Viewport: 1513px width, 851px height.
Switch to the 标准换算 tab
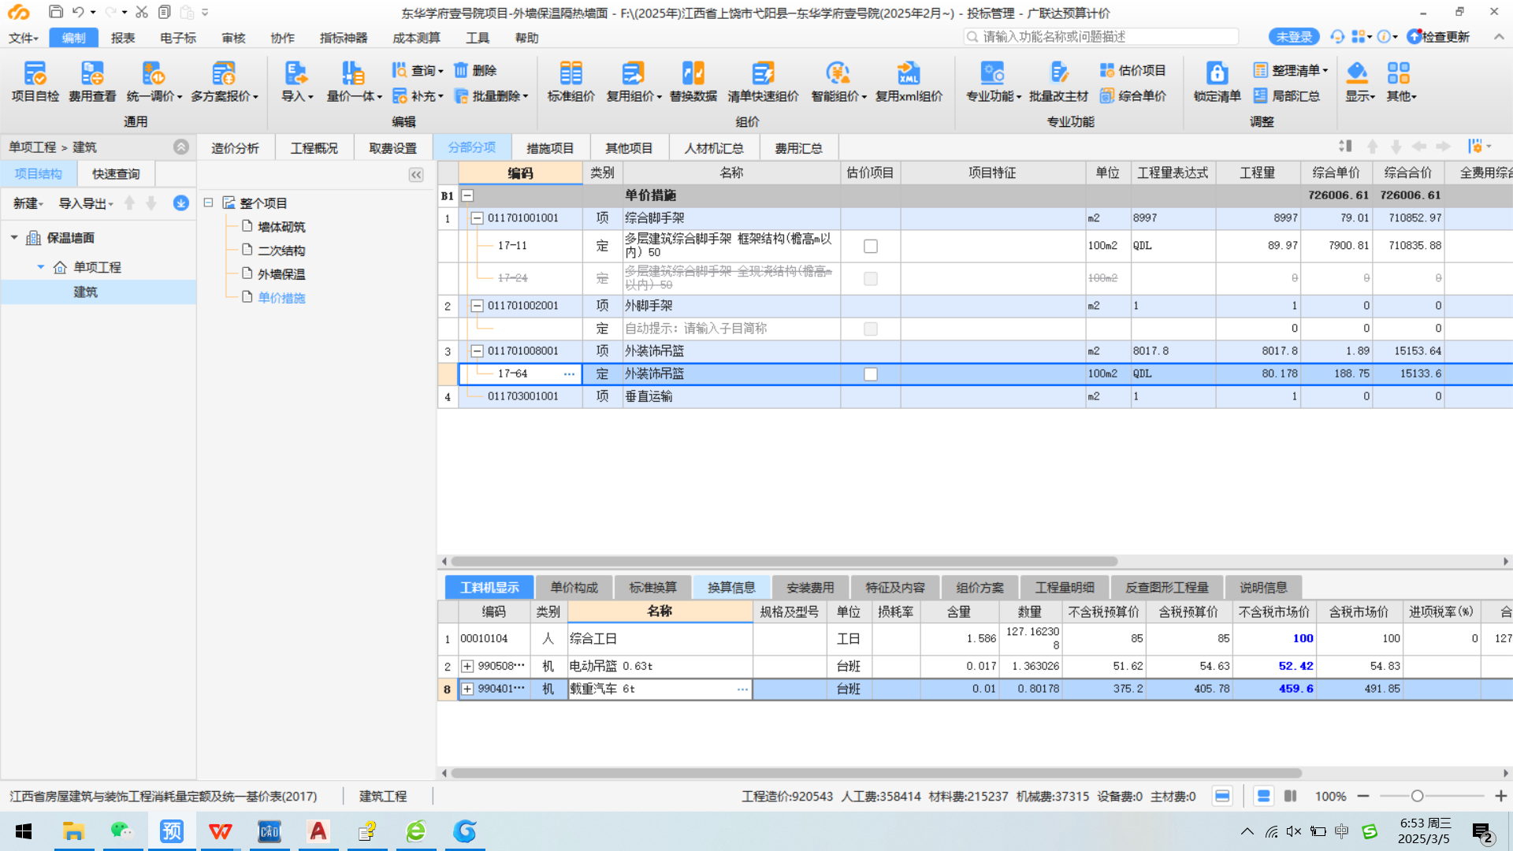click(x=652, y=588)
